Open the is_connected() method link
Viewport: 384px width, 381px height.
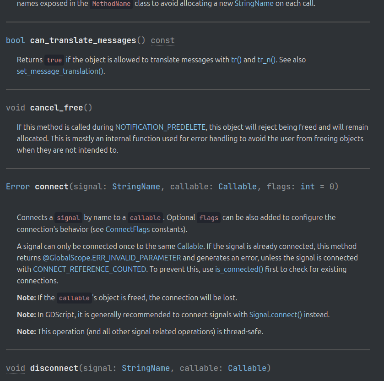239,269
